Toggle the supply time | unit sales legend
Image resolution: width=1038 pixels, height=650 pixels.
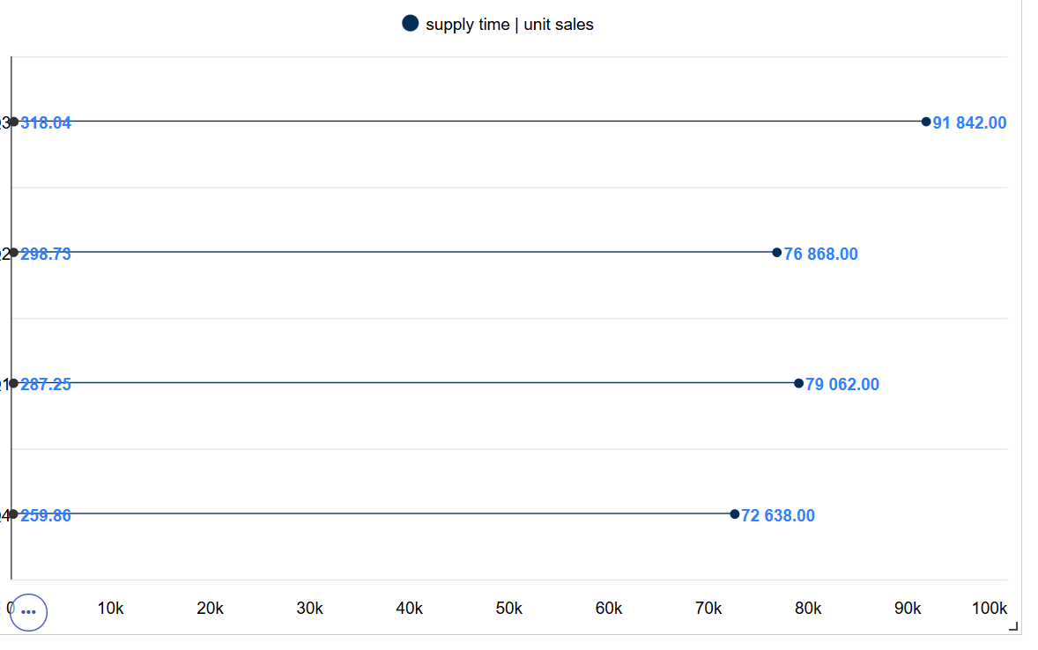(x=498, y=25)
